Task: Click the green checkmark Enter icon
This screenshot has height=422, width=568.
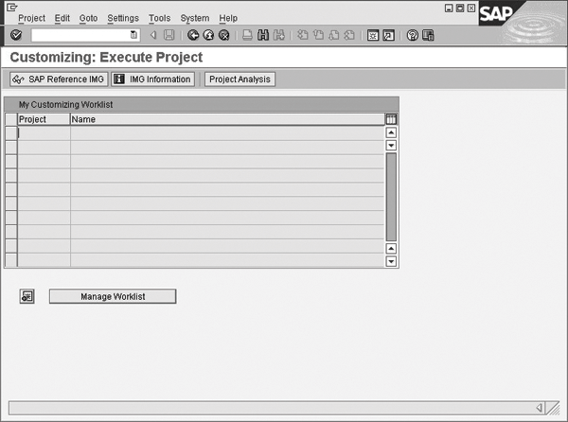Action: click(16, 35)
